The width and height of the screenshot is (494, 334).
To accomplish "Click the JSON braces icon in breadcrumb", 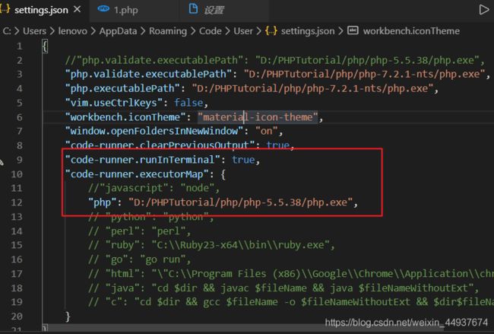I will point(271,30).
